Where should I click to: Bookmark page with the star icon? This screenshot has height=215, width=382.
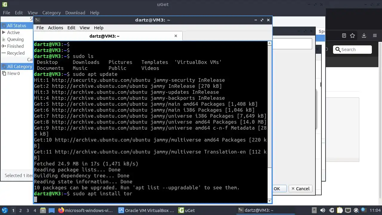(x=352, y=36)
